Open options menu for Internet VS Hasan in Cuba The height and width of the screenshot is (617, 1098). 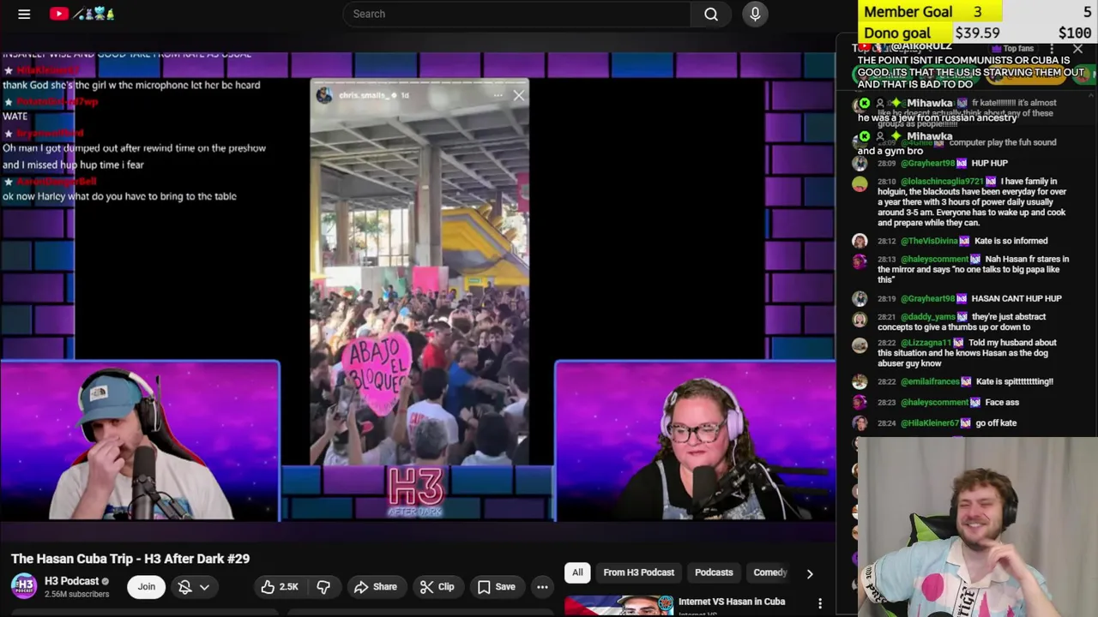[820, 604]
